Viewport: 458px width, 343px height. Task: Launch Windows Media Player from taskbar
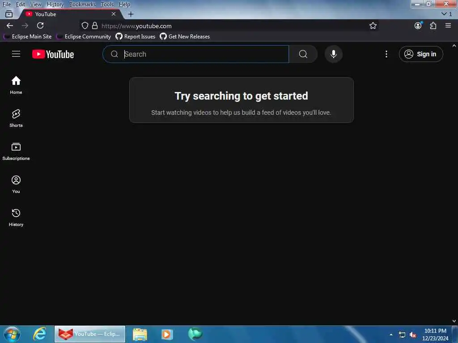pos(167,334)
